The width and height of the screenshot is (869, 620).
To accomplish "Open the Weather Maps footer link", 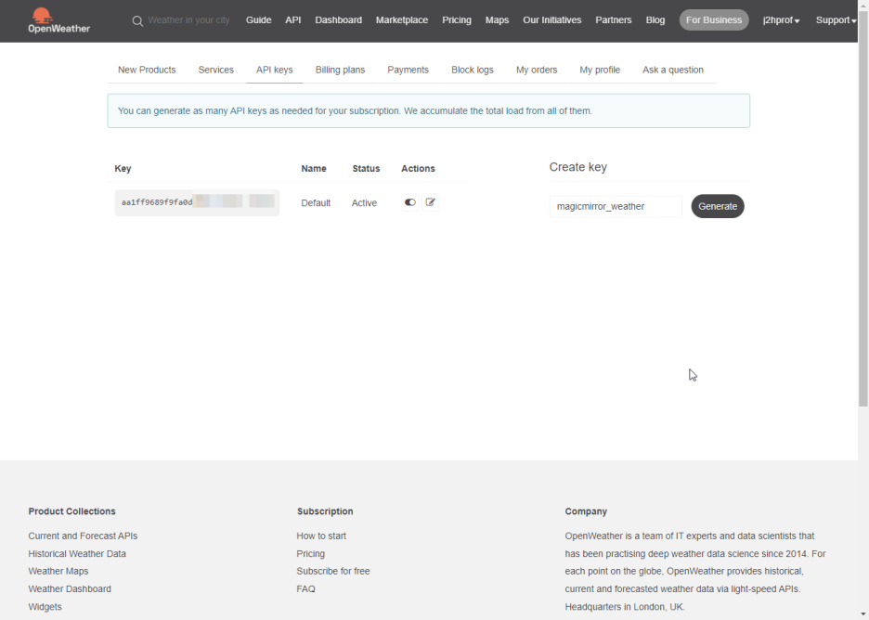I will 58,571.
